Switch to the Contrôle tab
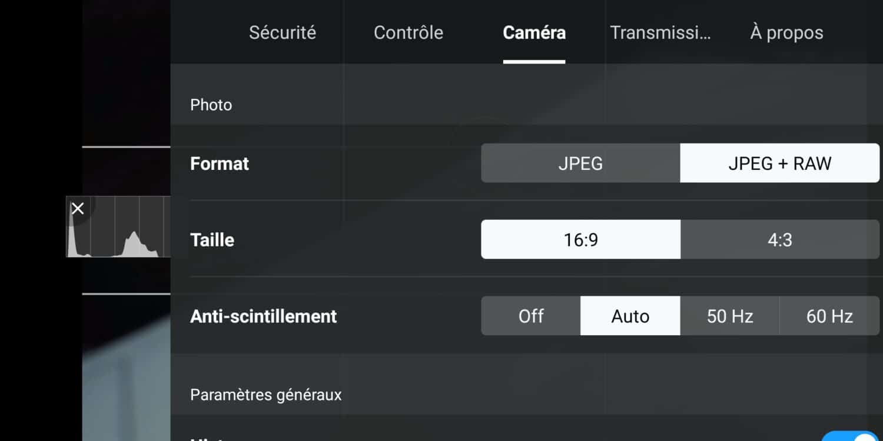Image resolution: width=883 pixels, height=441 pixels. [408, 32]
